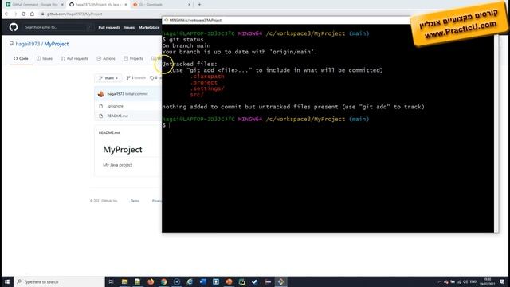
Task: Click the repository book icon beside hagai1973
Action: click(11, 44)
